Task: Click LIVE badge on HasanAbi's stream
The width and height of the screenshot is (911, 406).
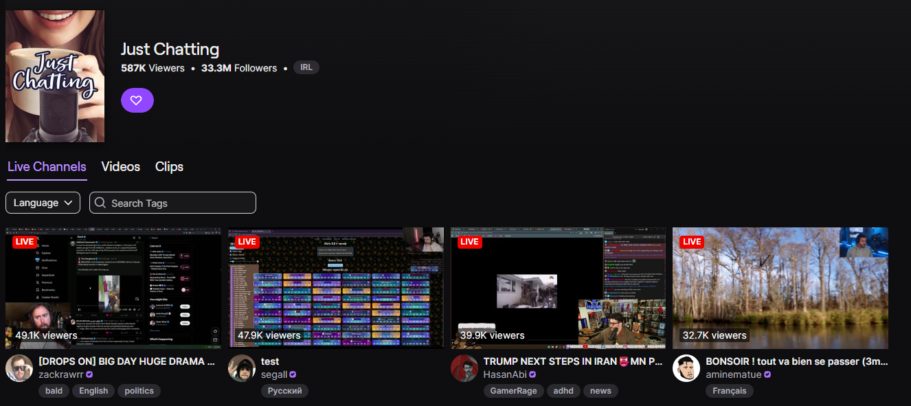Action: (x=470, y=242)
